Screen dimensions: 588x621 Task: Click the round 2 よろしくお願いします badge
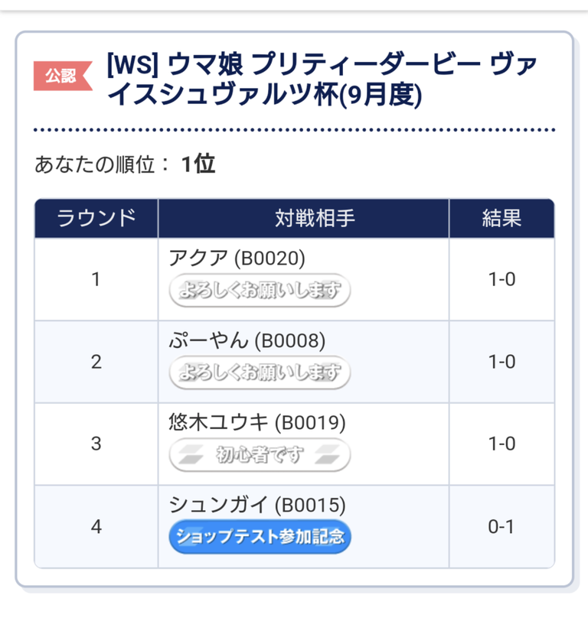260,372
